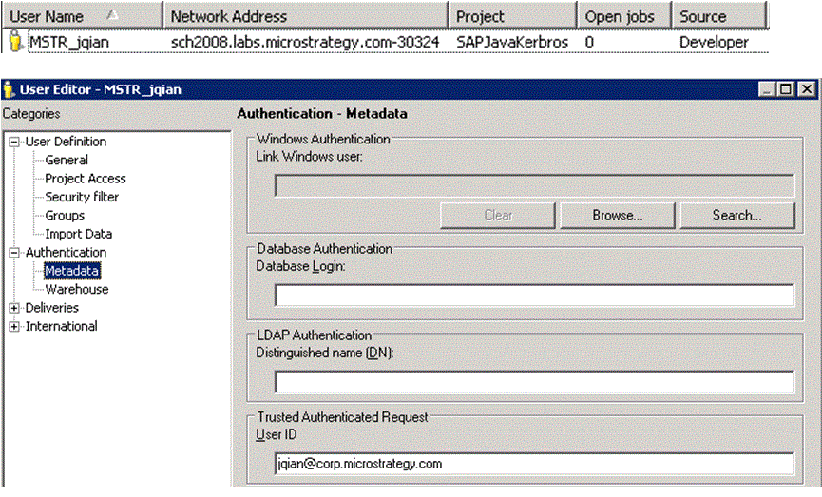The image size is (822, 497).
Task: Close the User Editor window
Action: tap(807, 89)
